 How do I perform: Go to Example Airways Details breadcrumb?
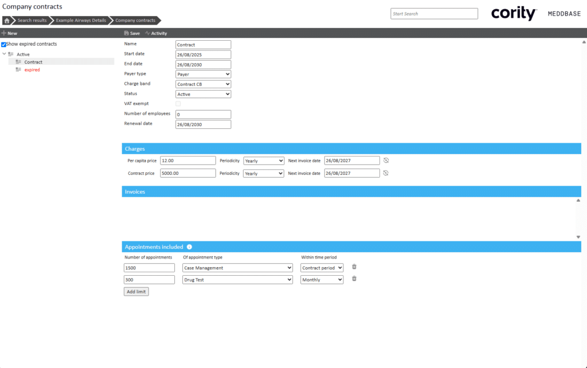[x=81, y=21]
